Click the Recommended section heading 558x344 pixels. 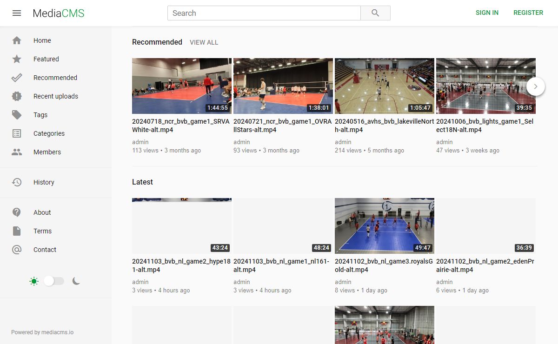[x=157, y=42]
